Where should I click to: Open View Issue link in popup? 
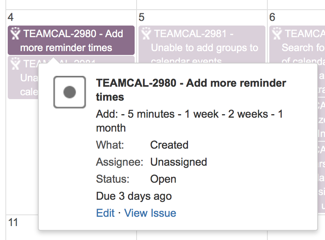point(150,213)
